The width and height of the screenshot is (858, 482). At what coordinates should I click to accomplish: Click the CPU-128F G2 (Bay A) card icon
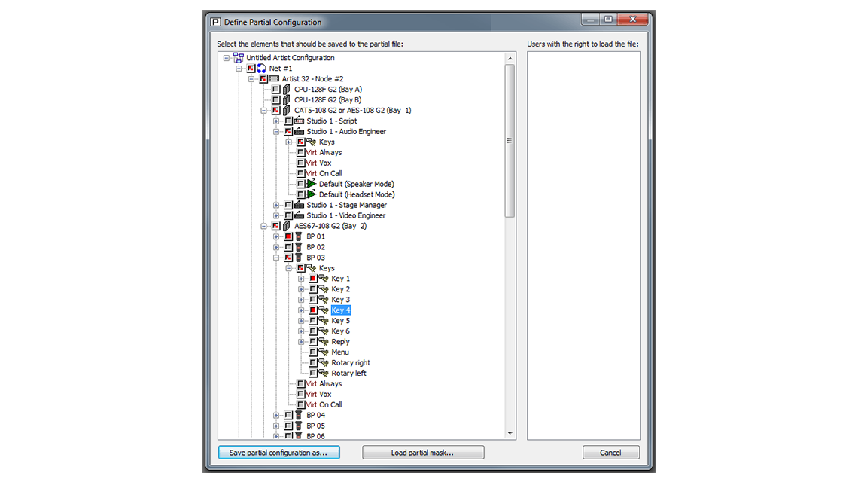(285, 89)
